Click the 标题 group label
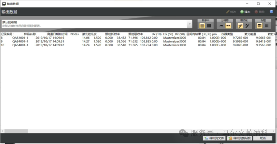Viewport: 277px width, 144px height. click(263, 20)
